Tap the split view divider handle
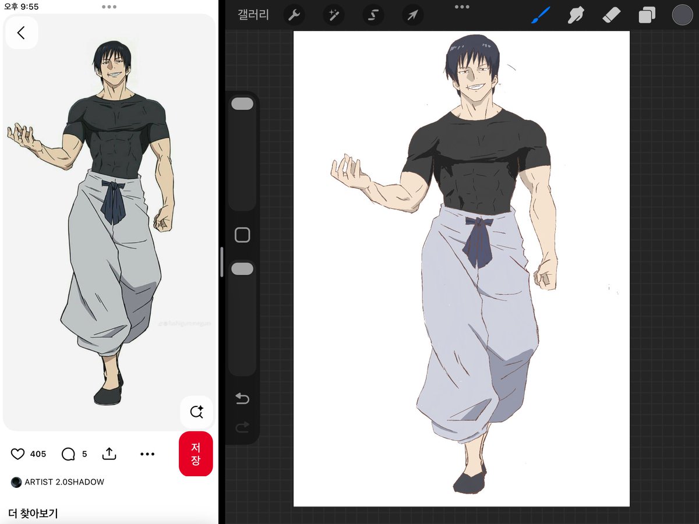The height and width of the screenshot is (524, 699). pyautogui.click(x=221, y=262)
